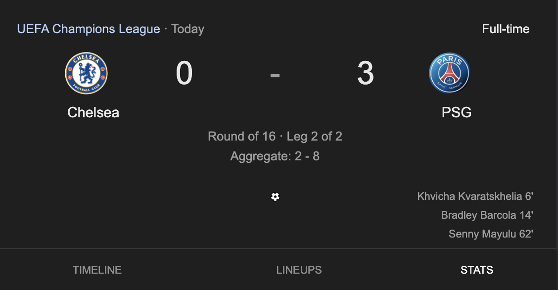This screenshot has width=558, height=290.
Task: Select goal scorer Khvicha Kvaratskhelia 6'
Action: click(x=475, y=196)
